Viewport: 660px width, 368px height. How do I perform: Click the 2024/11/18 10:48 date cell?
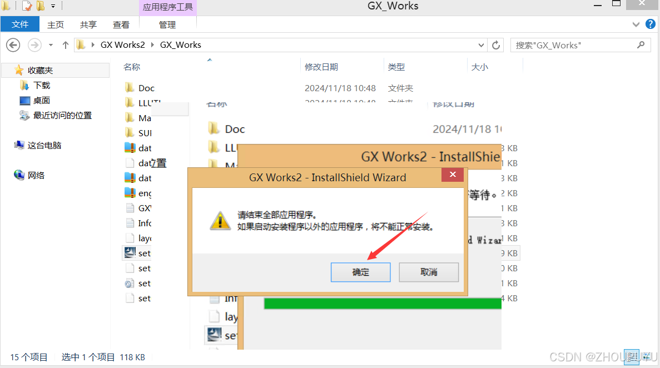point(340,88)
